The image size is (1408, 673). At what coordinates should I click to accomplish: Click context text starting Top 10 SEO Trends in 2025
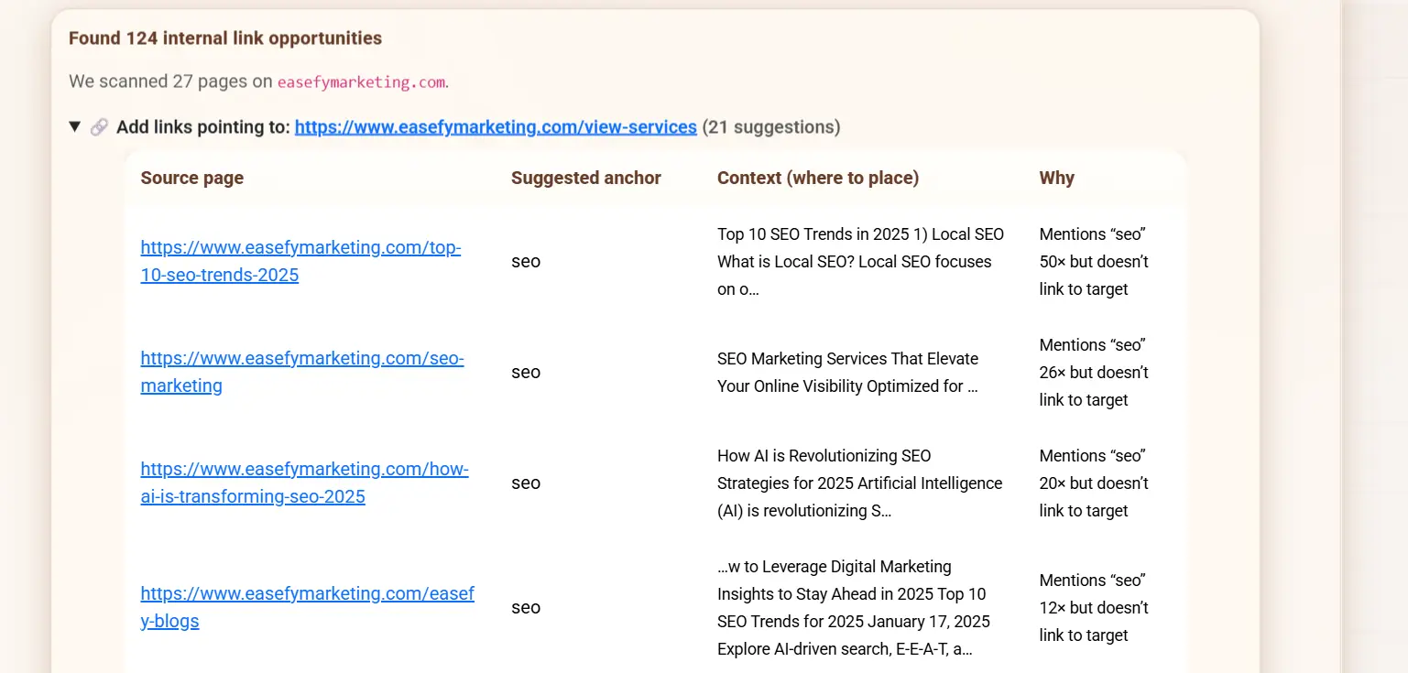pos(860,261)
